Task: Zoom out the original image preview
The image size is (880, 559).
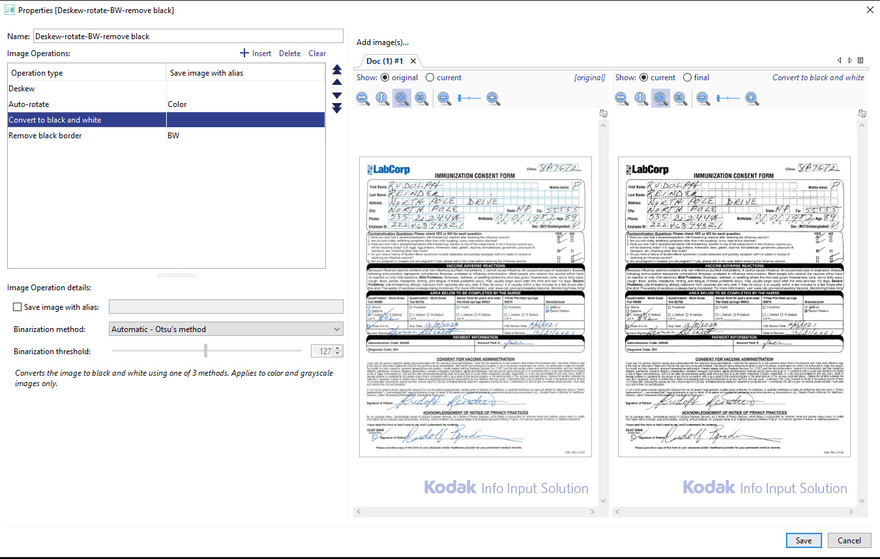Action: point(444,98)
